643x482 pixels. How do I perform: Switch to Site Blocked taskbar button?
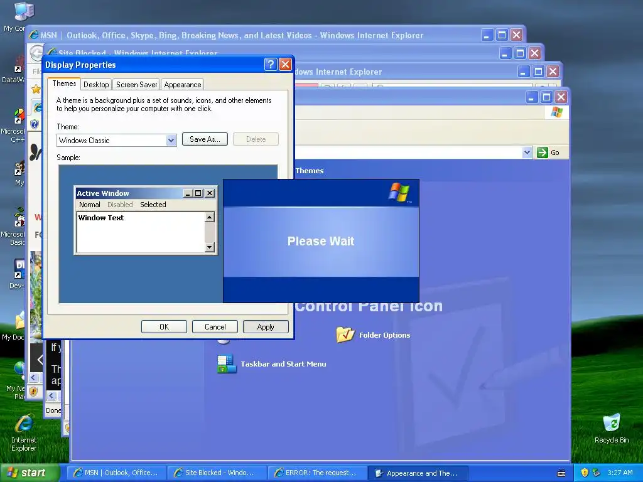[x=217, y=473]
